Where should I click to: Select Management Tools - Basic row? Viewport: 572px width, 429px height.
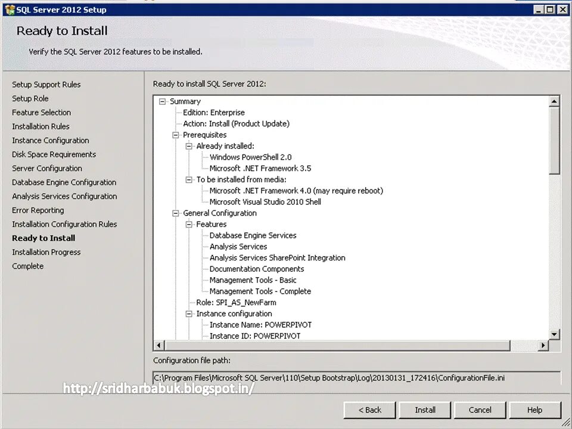click(x=253, y=281)
